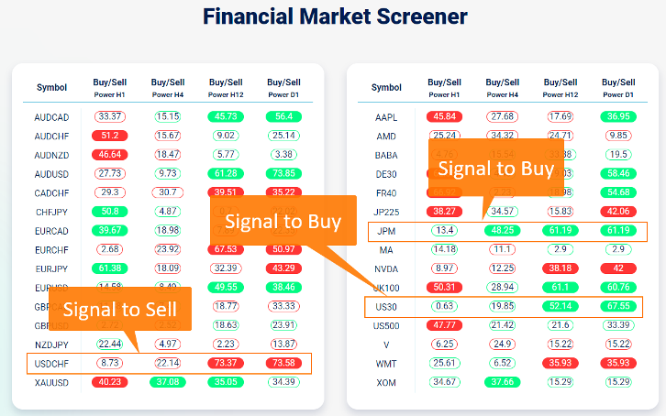
Task: Click the Financial Market Screener title
Action: [334, 17]
